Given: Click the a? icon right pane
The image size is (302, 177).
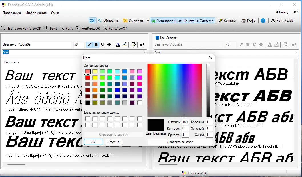Looking at the screenshot, I should click(294, 45).
